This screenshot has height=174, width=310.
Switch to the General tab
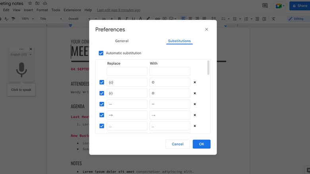pyautogui.click(x=122, y=41)
